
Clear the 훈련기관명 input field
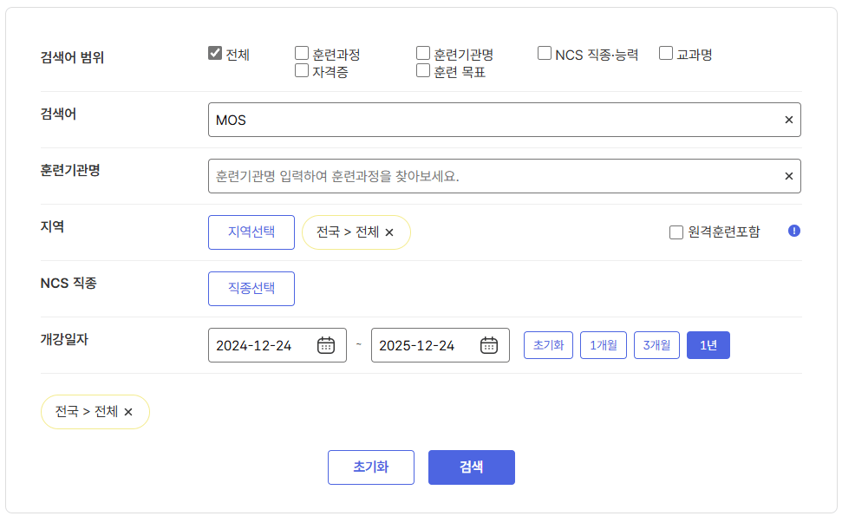tap(787, 175)
